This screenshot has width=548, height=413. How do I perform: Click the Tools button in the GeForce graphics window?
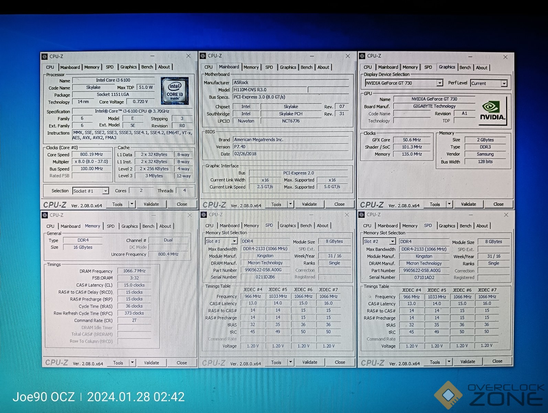coord(435,204)
